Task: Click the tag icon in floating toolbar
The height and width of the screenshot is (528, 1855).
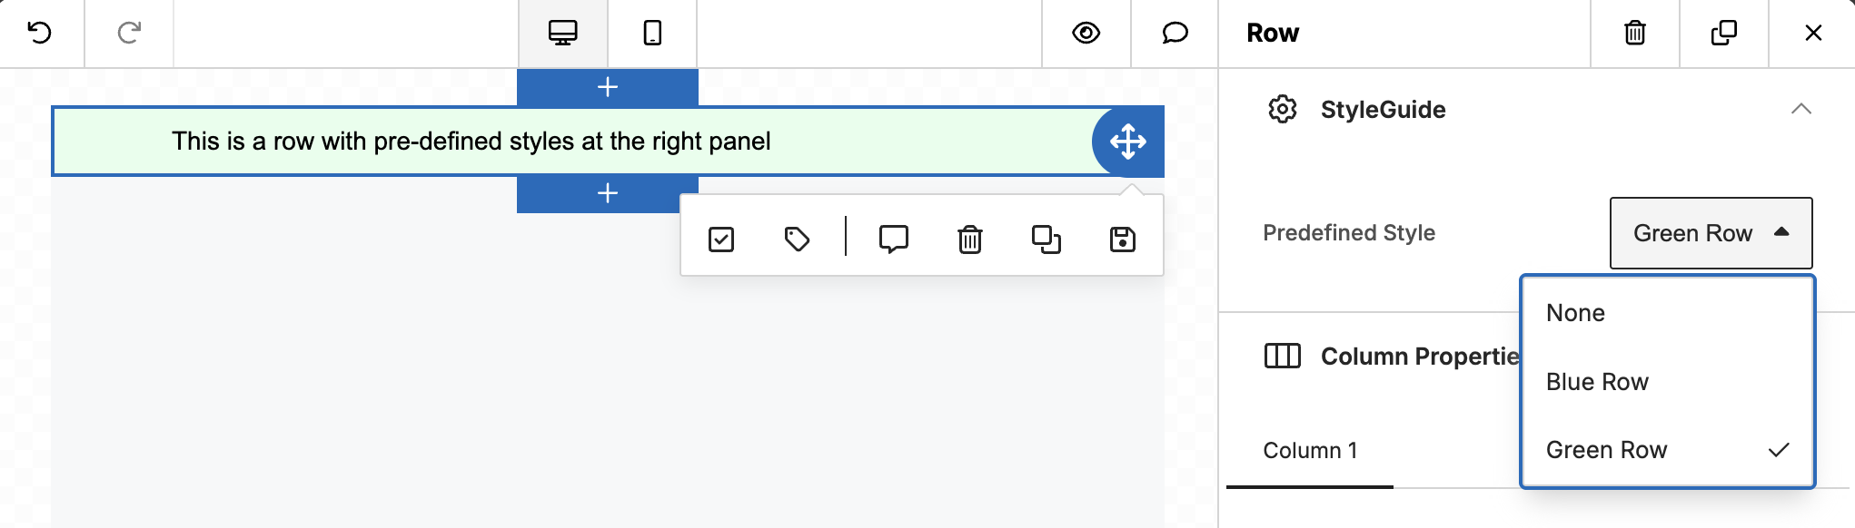Action: (x=798, y=240)
